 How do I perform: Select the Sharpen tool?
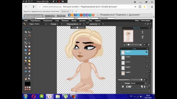[29, 57]
